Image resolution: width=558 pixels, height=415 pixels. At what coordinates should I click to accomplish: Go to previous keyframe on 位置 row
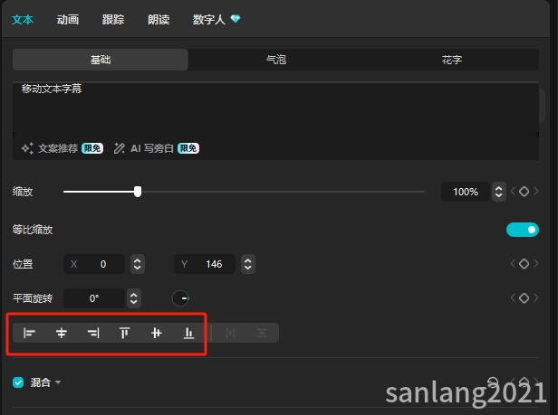point(513,264)
